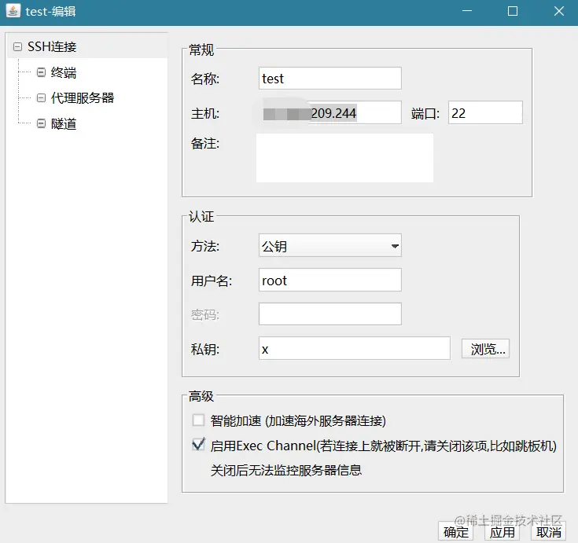Click the 高级 section heading

(x=201, y=396)
